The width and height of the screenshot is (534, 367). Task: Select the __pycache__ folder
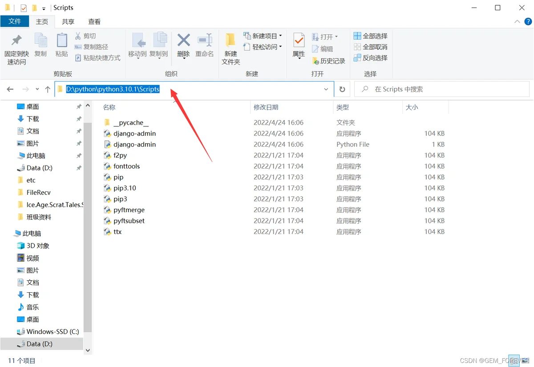(x=131, y=122)
